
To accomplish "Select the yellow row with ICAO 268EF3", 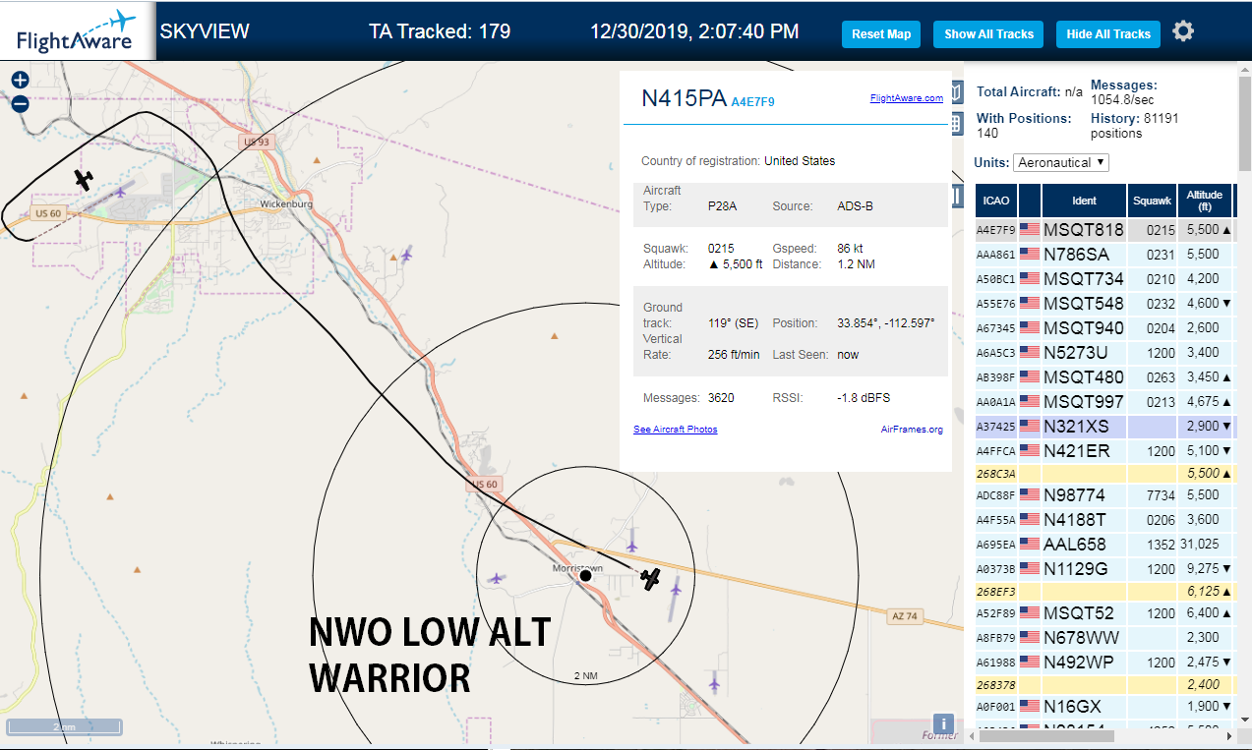I will (1105, 591).
